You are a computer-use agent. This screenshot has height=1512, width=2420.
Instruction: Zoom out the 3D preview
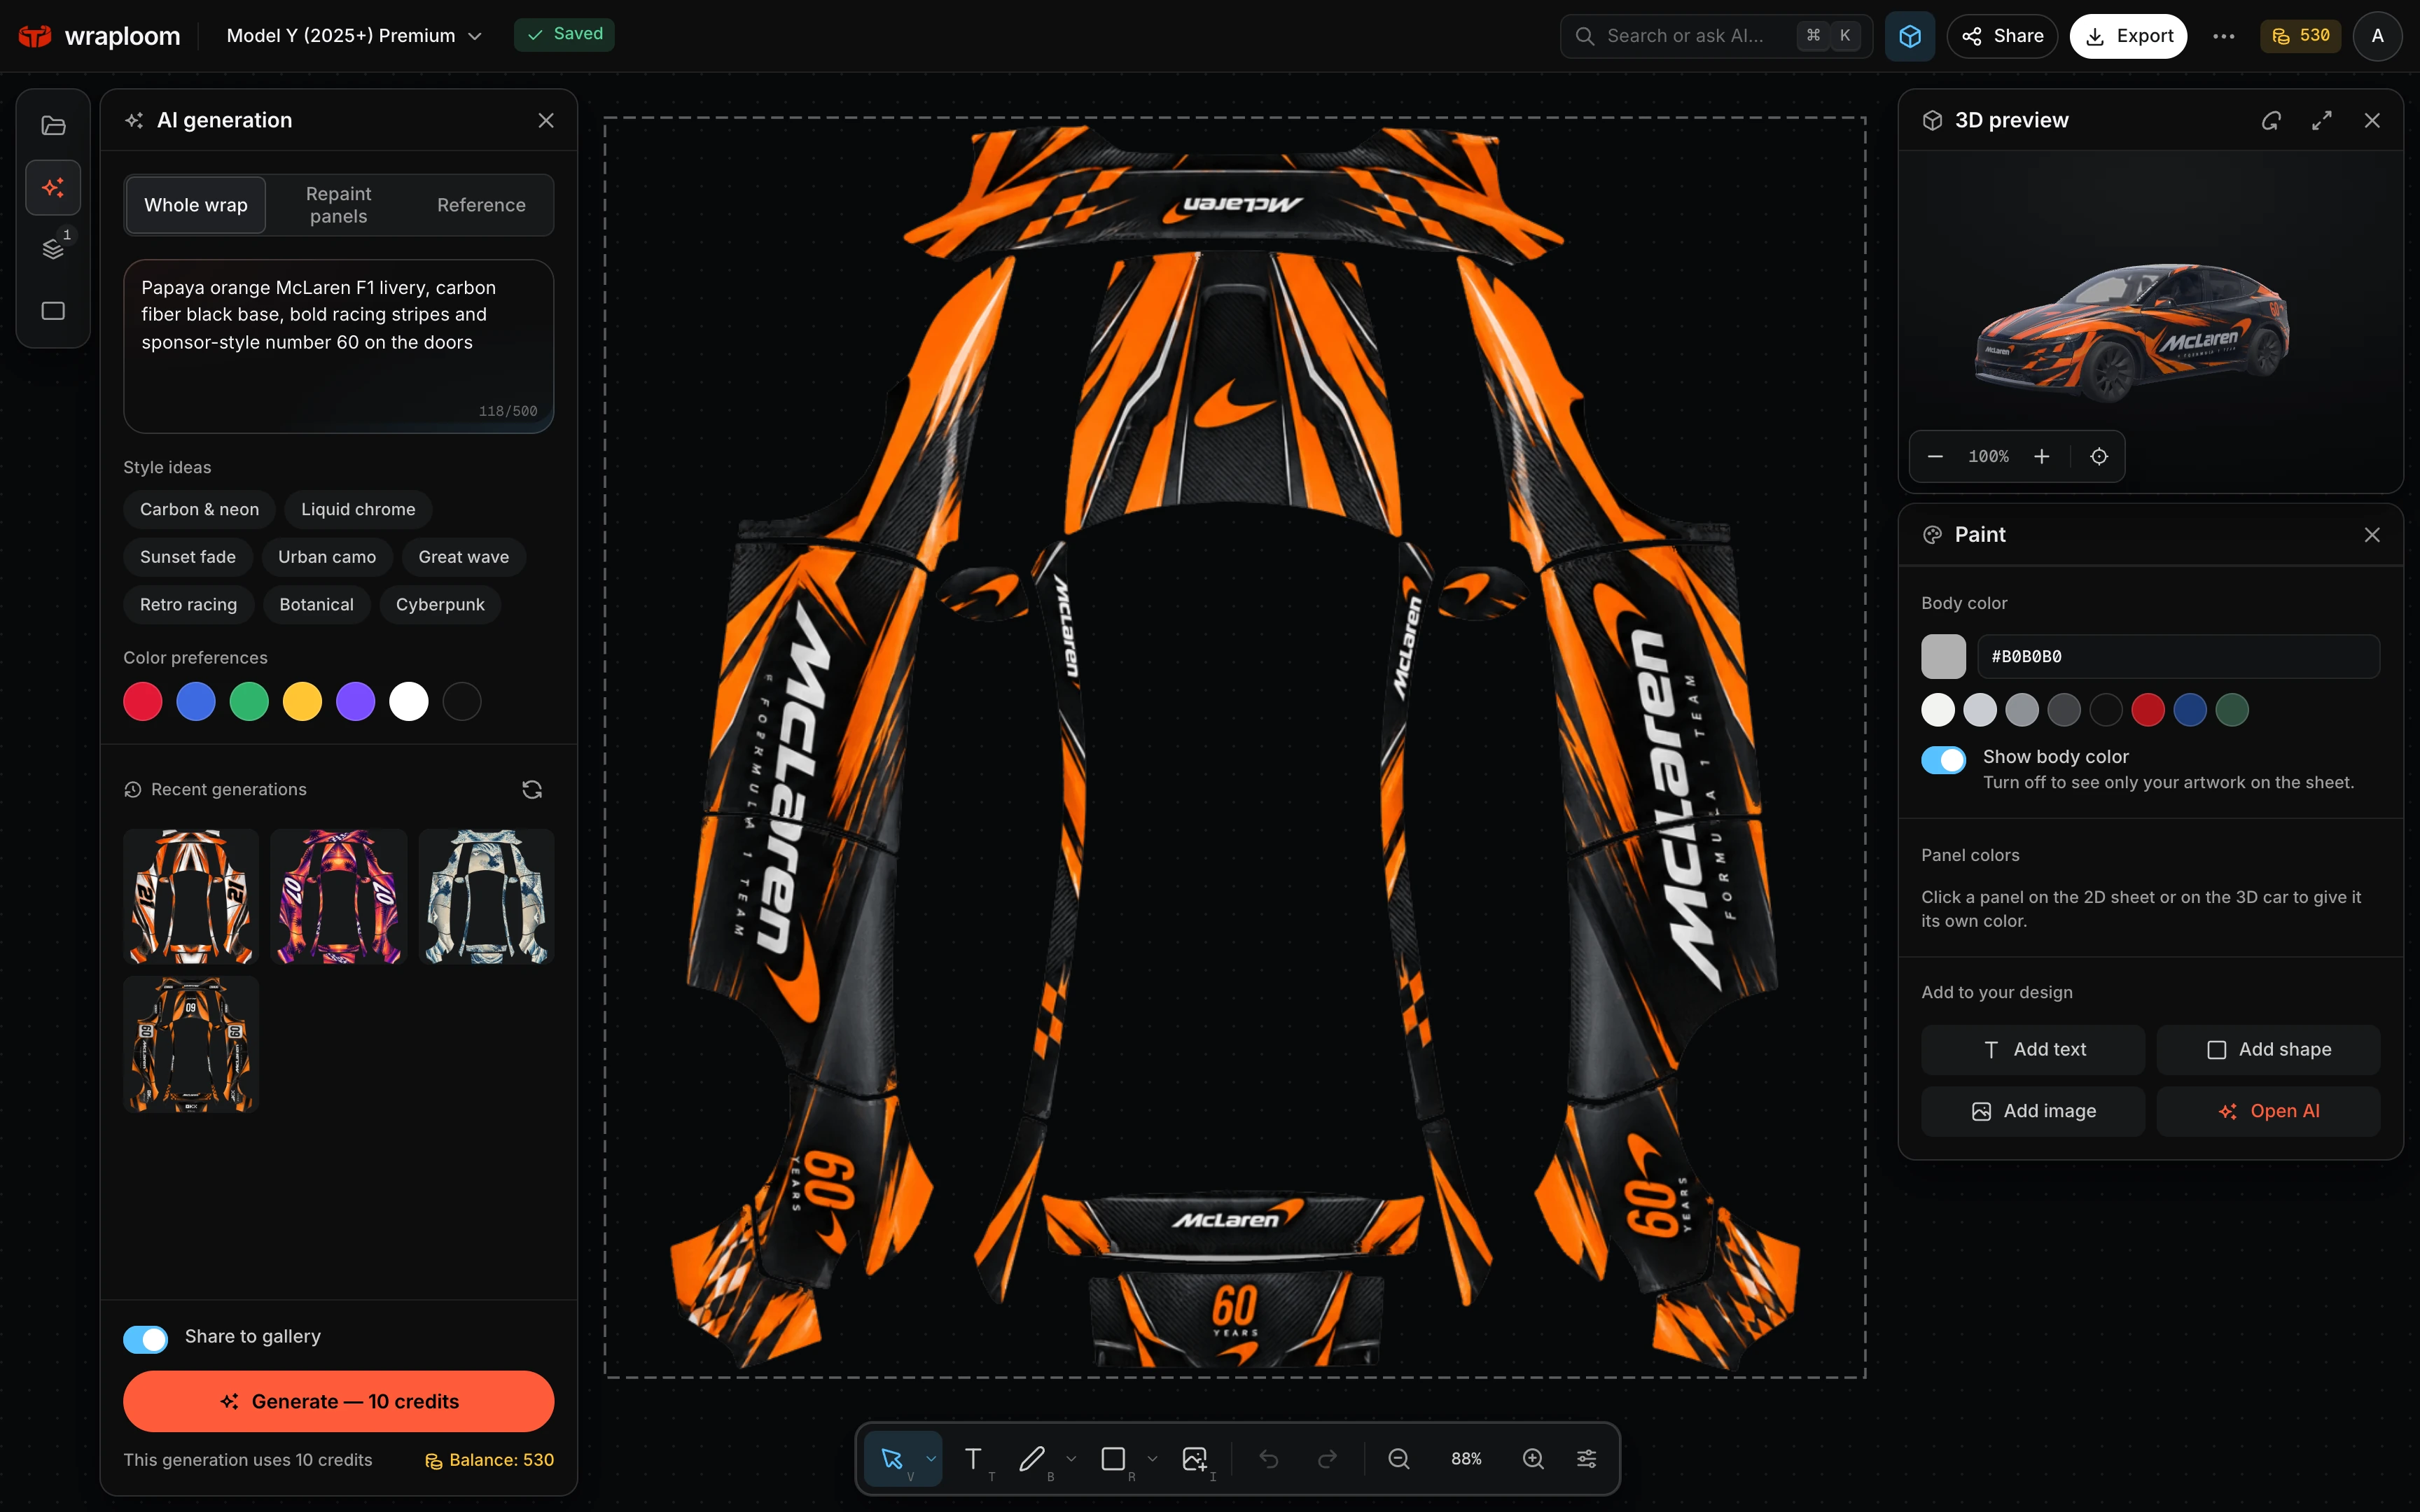1935,456
